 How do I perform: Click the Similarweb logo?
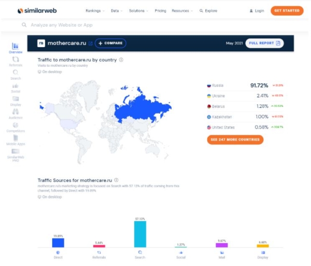tap(37, 10)
